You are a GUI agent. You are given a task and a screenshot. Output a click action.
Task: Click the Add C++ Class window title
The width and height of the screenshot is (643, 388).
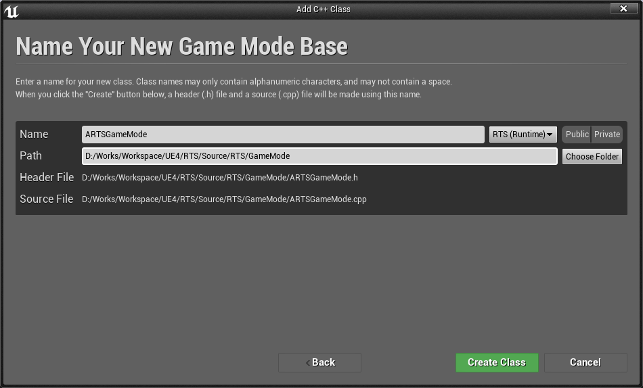(x=323, y=9)
